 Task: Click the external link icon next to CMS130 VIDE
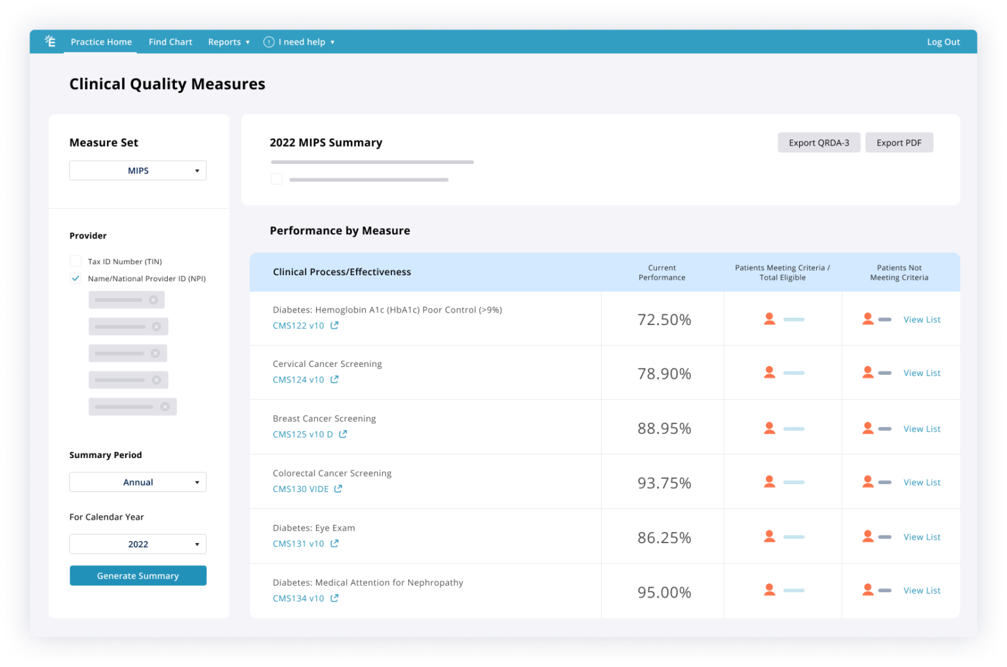338,488
